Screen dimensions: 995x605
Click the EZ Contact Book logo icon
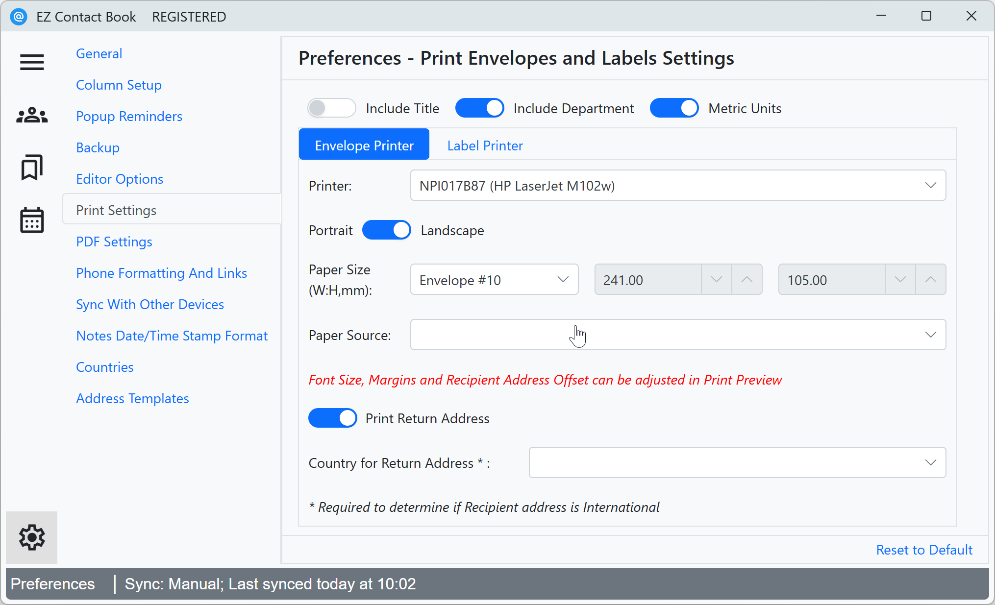19,16
